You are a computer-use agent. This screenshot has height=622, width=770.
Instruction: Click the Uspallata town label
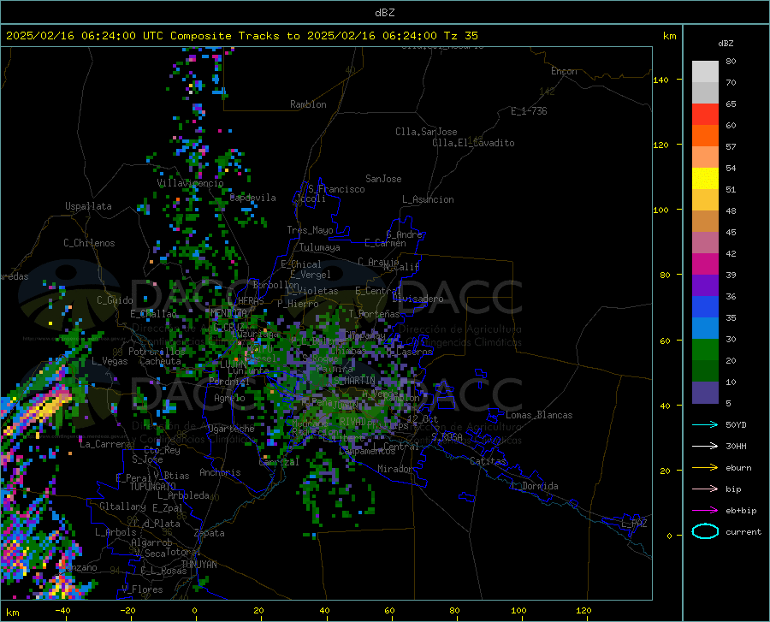[88, 206]
